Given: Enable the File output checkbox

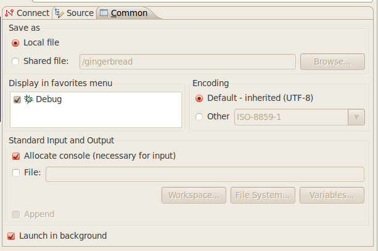Looking at the screenshot, I should click(17, 173).
